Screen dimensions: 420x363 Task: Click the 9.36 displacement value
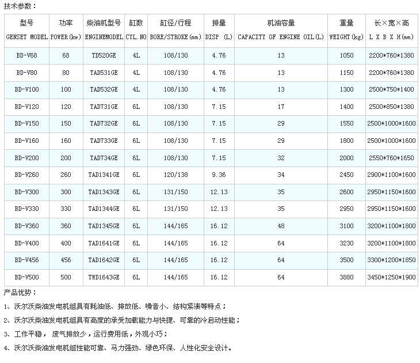(x=219, y=175)
